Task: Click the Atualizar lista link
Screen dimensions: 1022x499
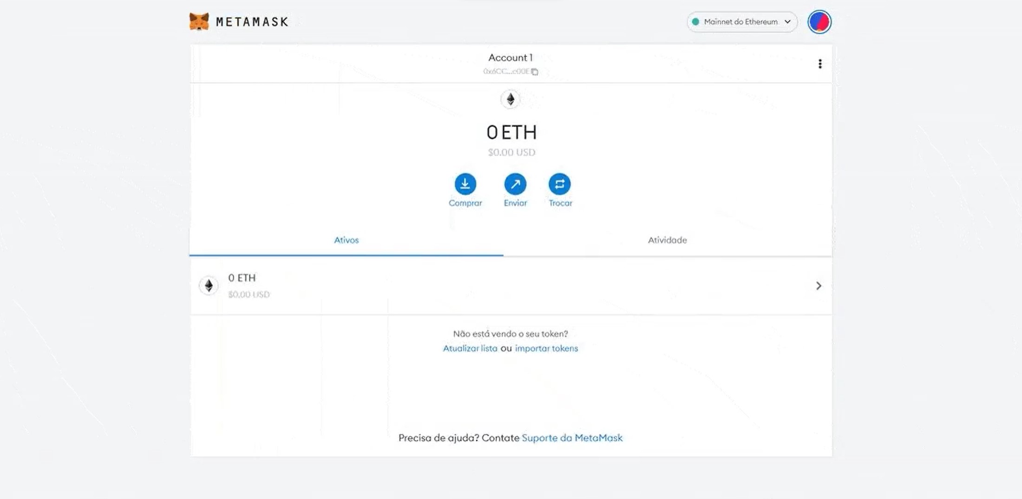Action: 470,348
